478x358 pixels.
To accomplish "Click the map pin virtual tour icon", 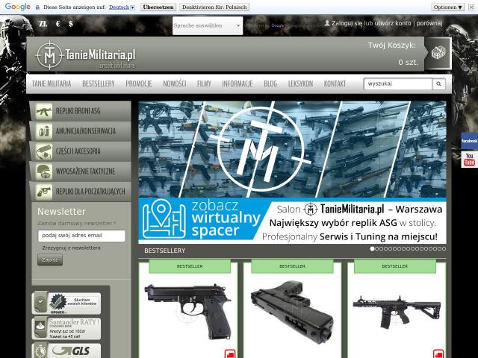I will [164, 219].
